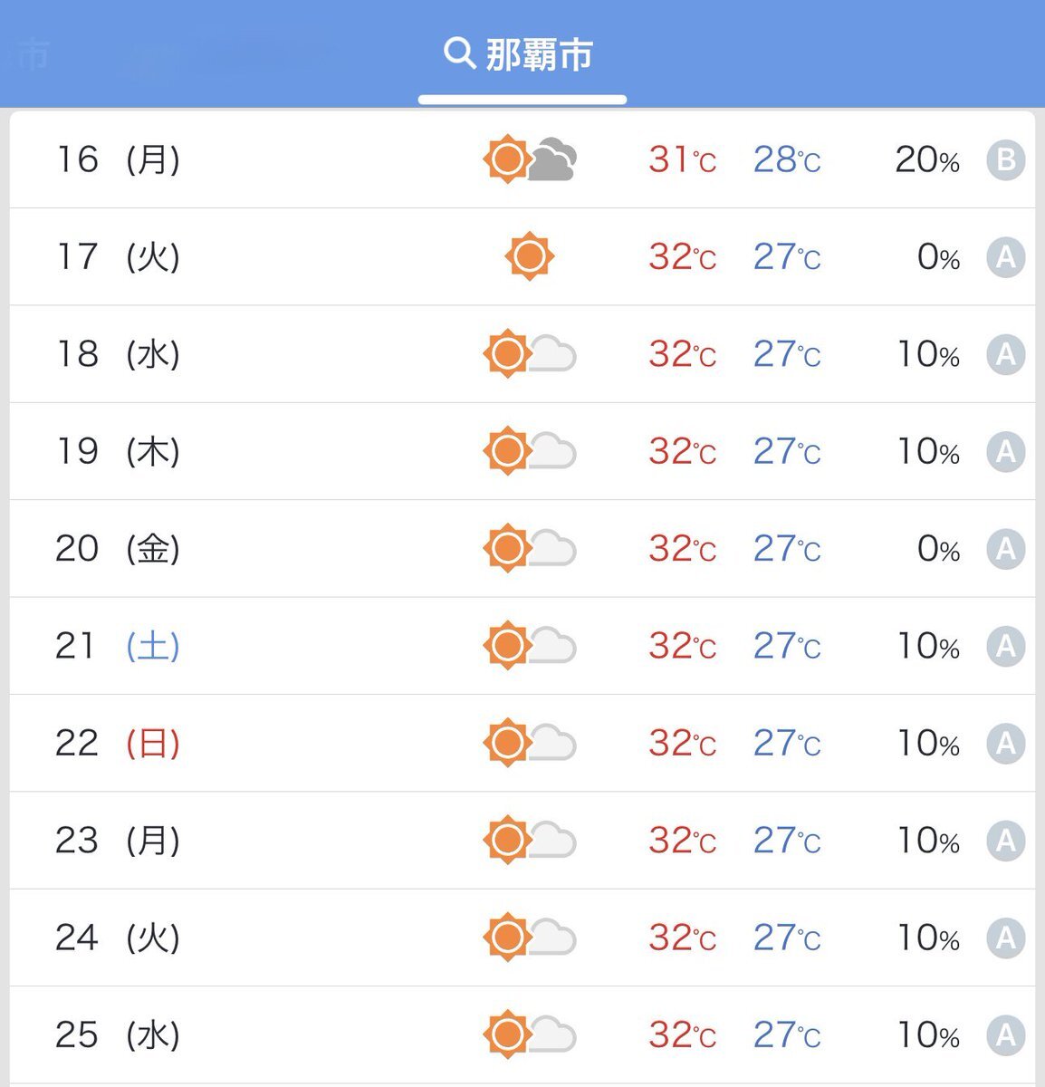Tap the sun-cloud icon for 18 (水)
The image size is (1045, 1087).
(x=531, y=354)
